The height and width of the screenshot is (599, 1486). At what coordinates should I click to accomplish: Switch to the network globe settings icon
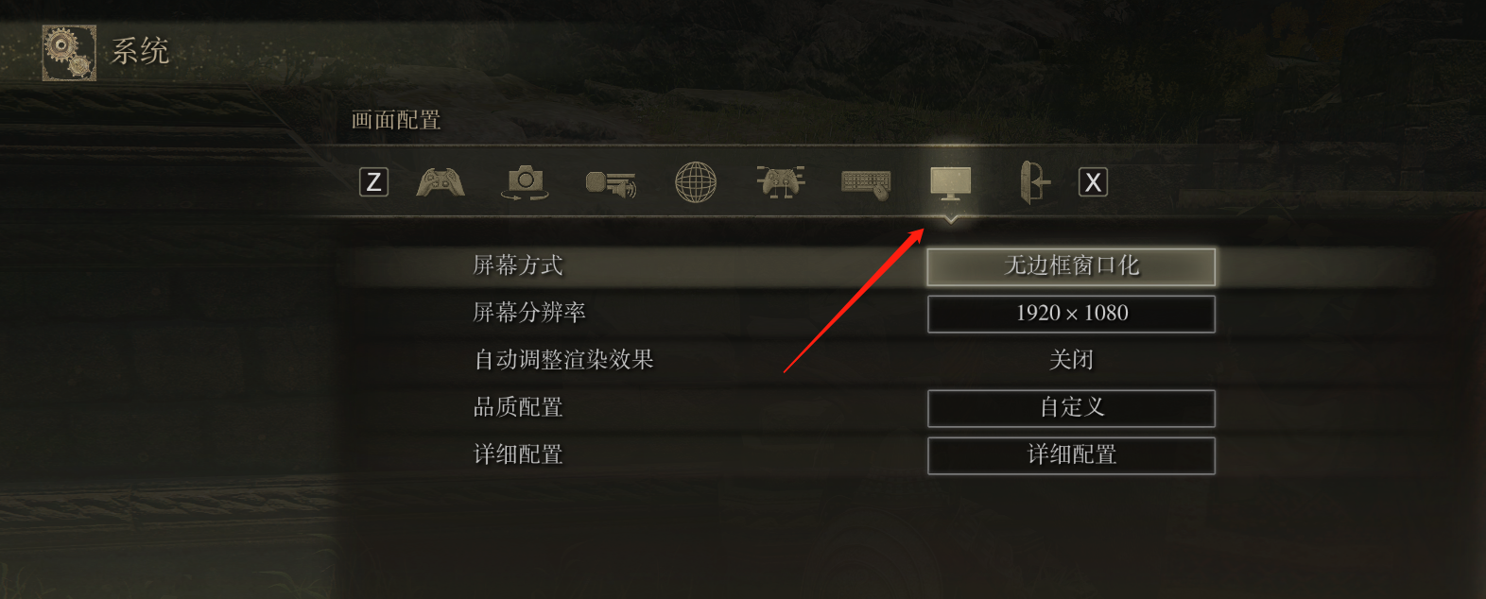(x=696, y=182)
